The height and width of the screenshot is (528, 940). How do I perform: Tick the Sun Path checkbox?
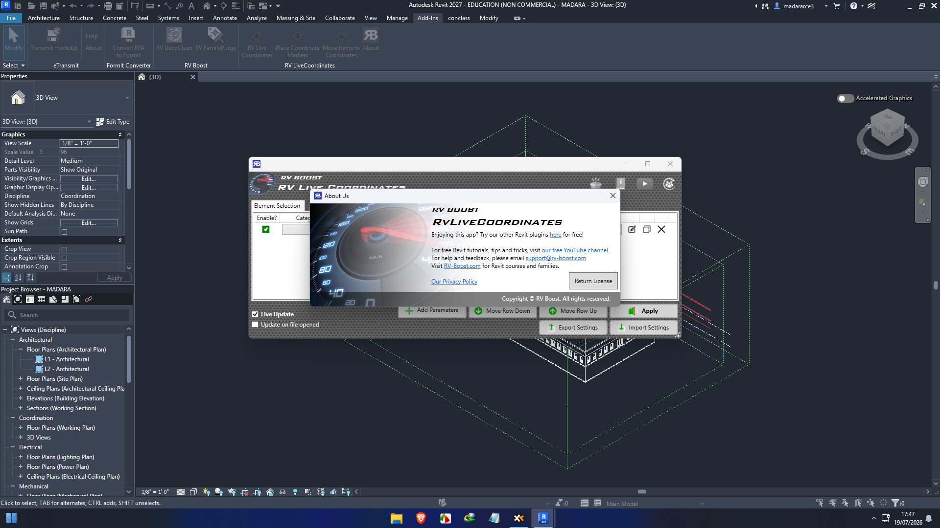(64, 232)
